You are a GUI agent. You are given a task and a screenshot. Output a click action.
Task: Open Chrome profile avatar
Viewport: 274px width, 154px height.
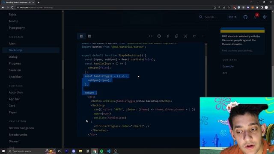[266, 8]
